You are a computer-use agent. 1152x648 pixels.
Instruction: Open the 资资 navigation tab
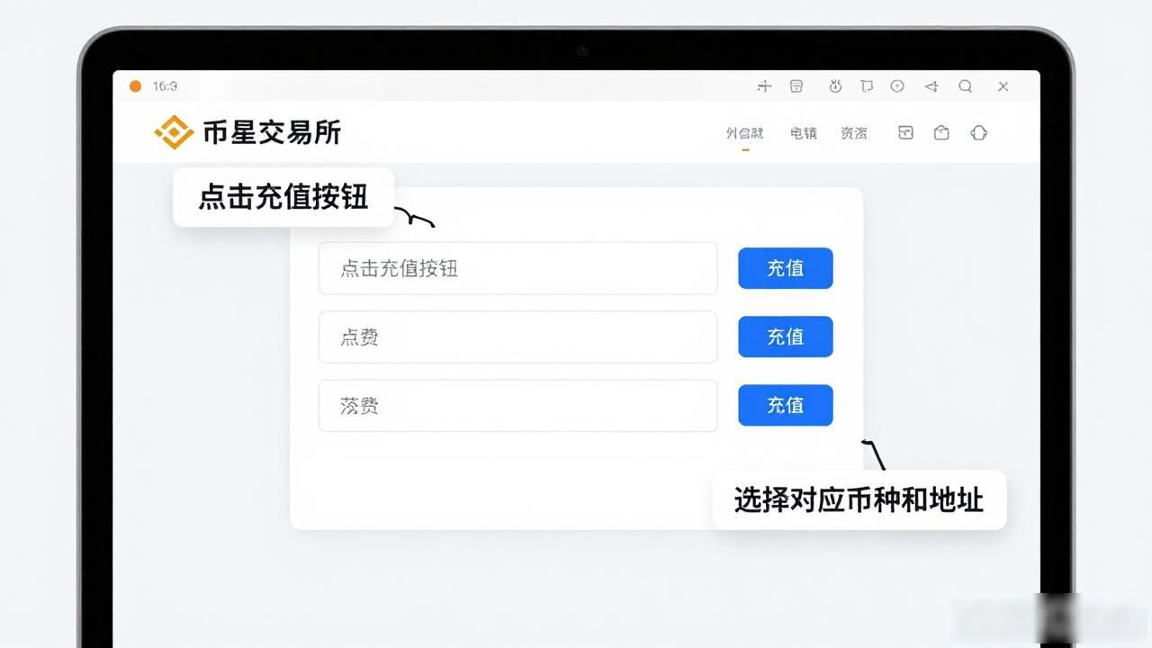854,133
